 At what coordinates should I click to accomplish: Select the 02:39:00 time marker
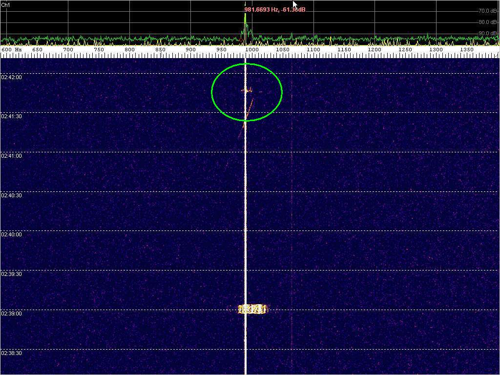click(x=11, y=313)
